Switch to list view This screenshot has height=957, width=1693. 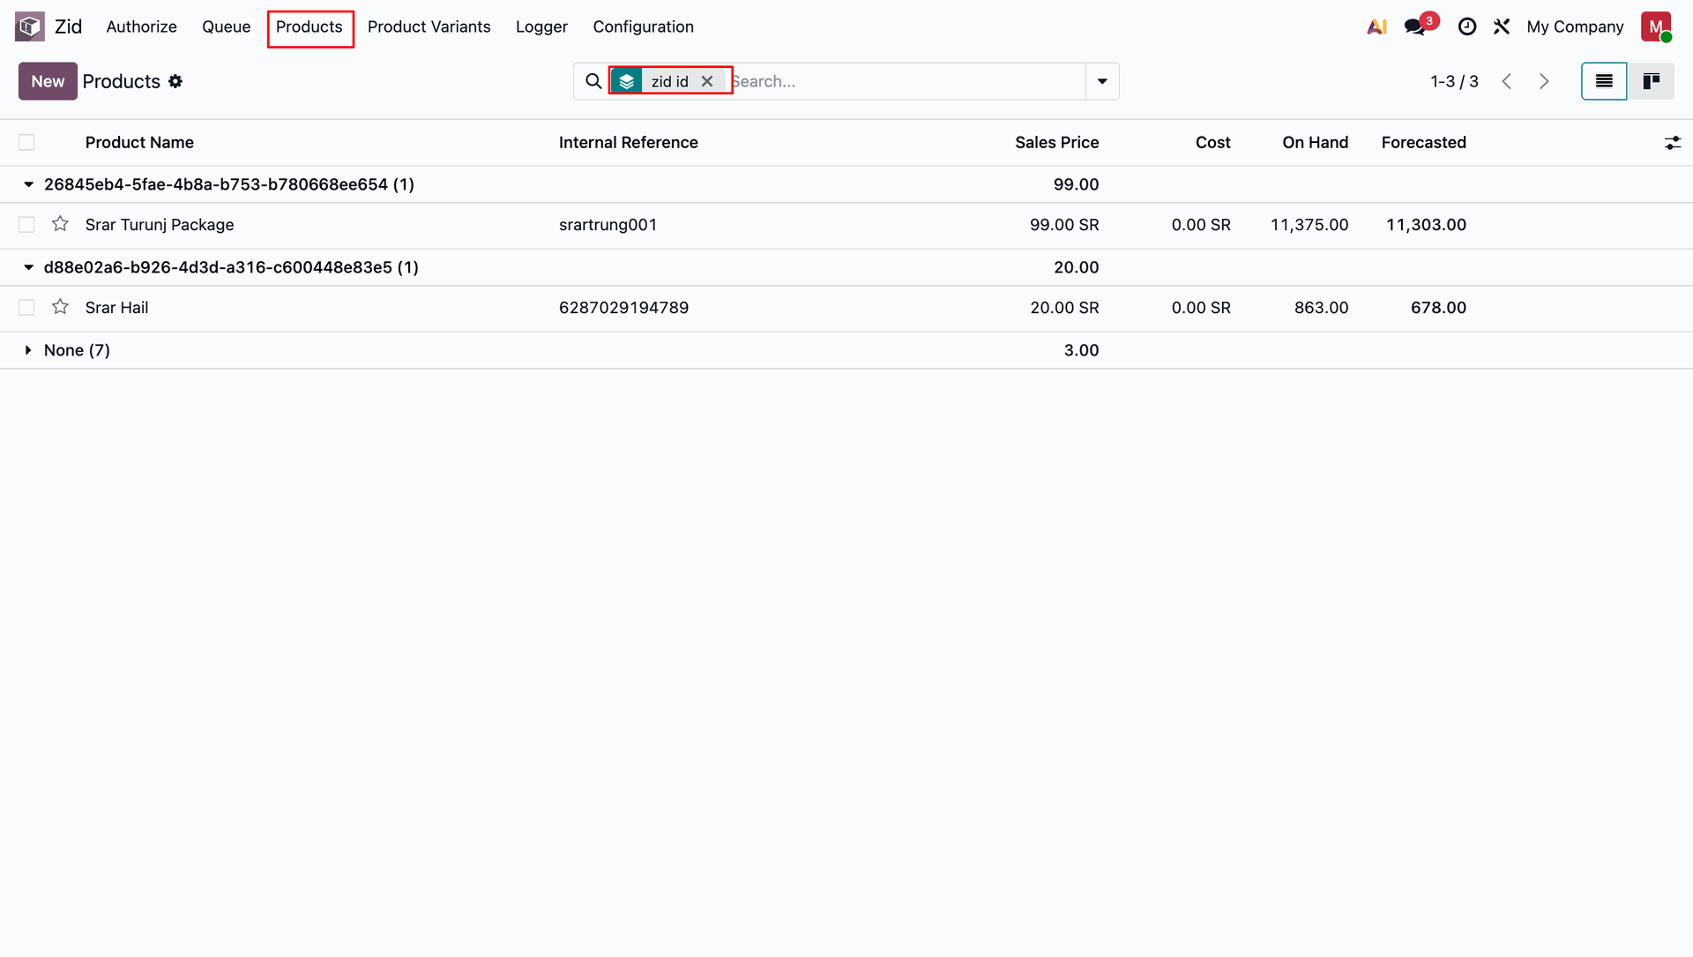coord(1604,81)
